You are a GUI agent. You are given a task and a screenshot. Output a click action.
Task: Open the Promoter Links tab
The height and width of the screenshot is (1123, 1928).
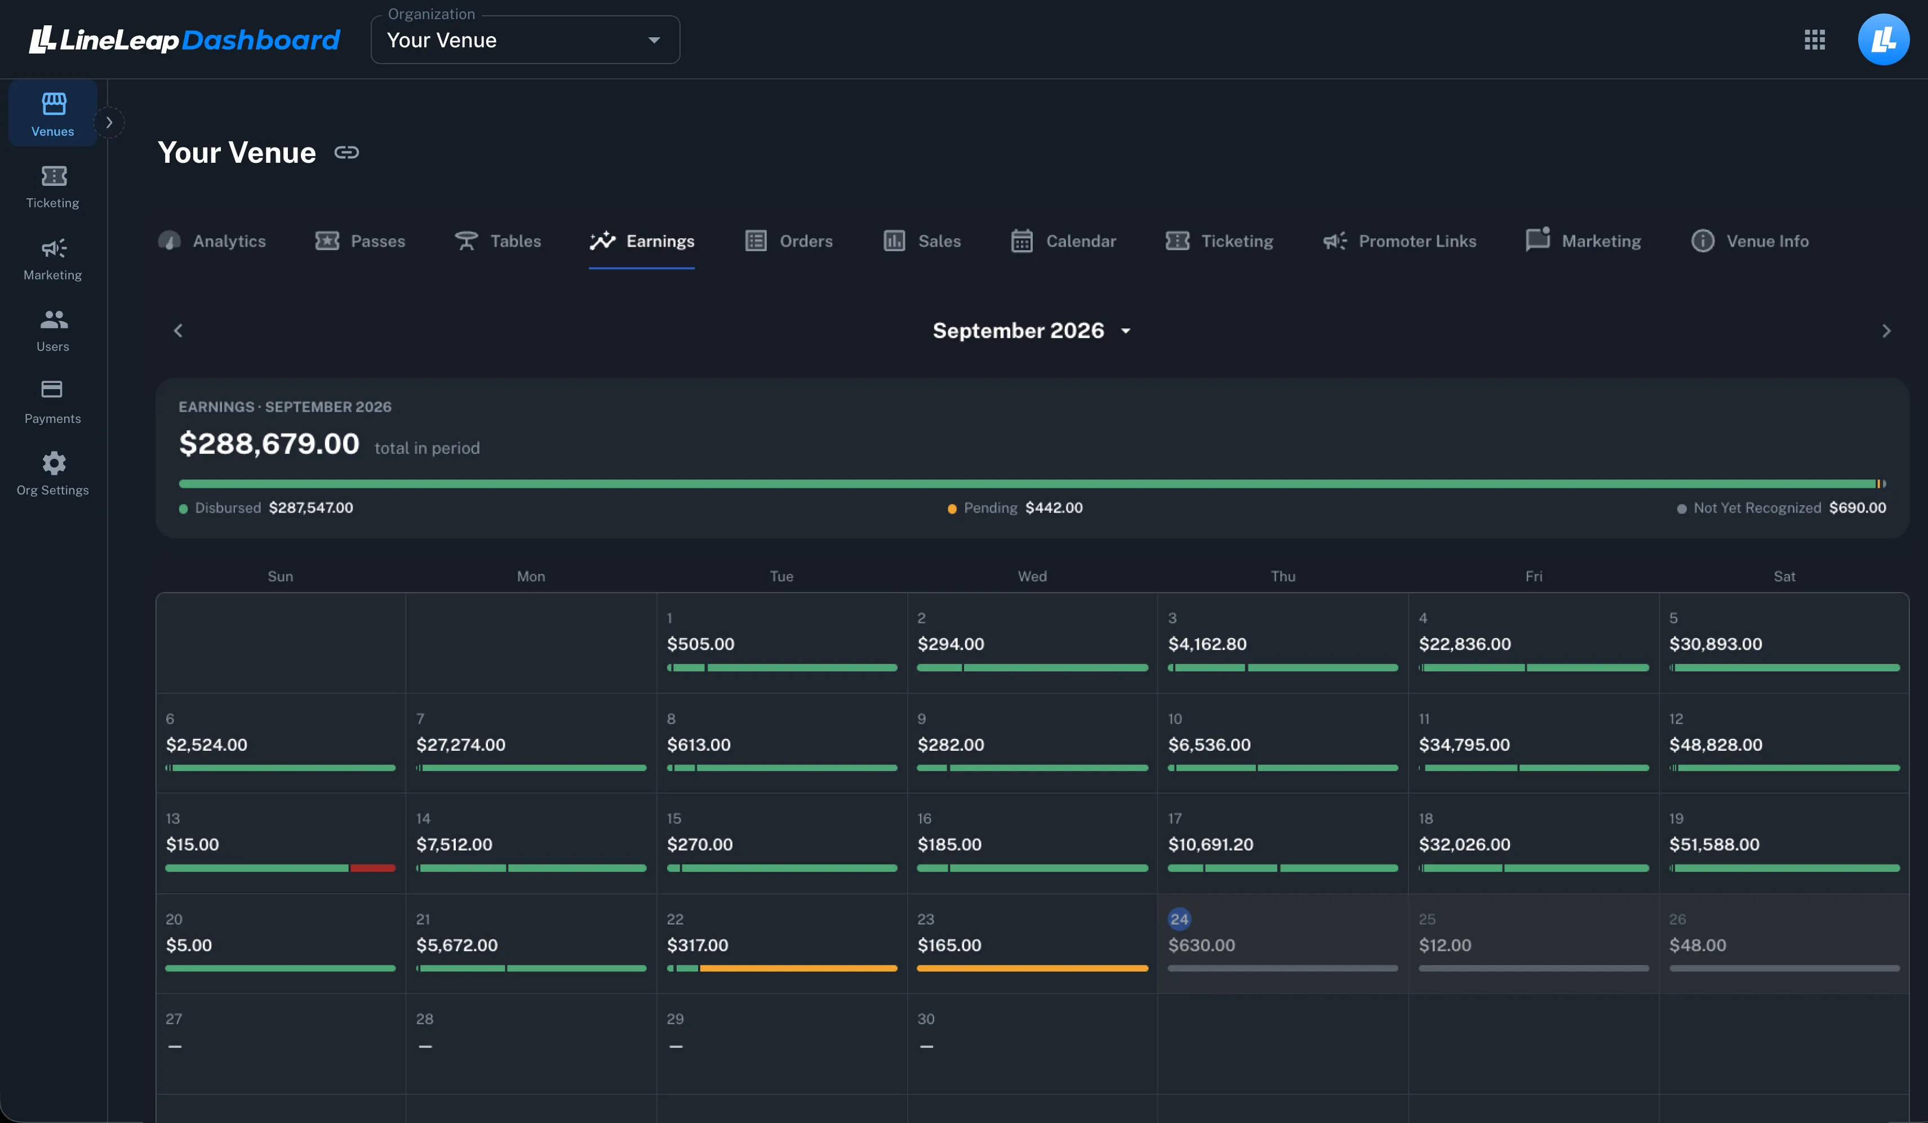(x=1400, y=241)
